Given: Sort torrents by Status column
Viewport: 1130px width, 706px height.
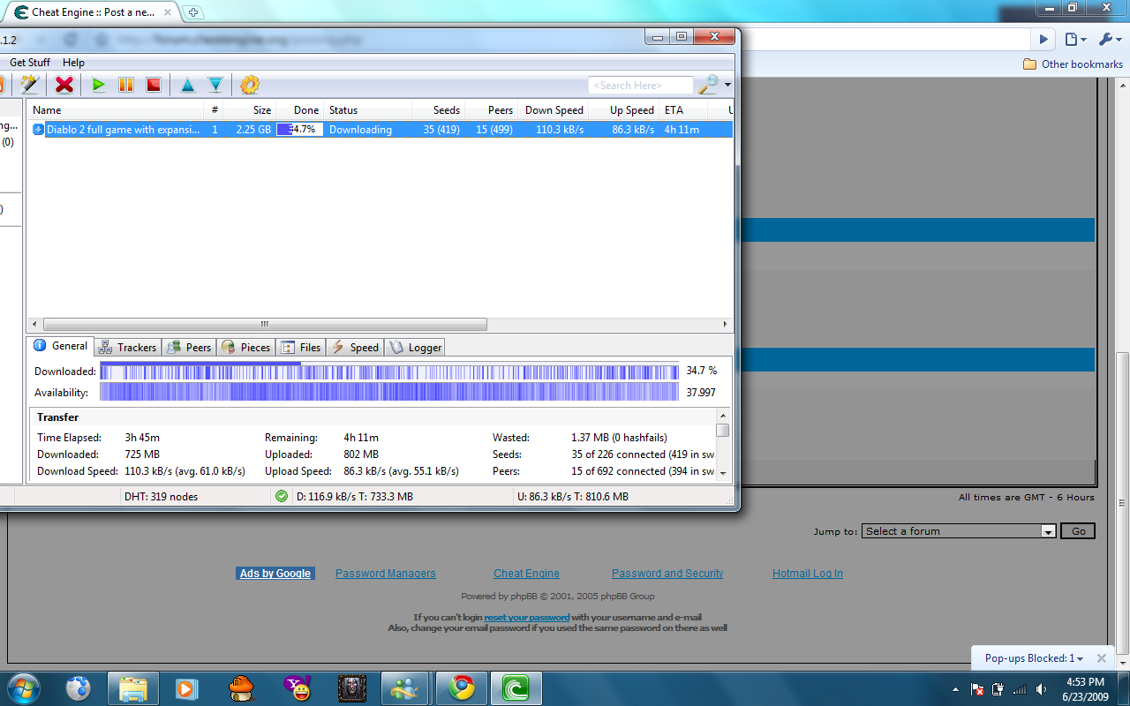Looking at the screenshot, I should click(x=367, y=110).
